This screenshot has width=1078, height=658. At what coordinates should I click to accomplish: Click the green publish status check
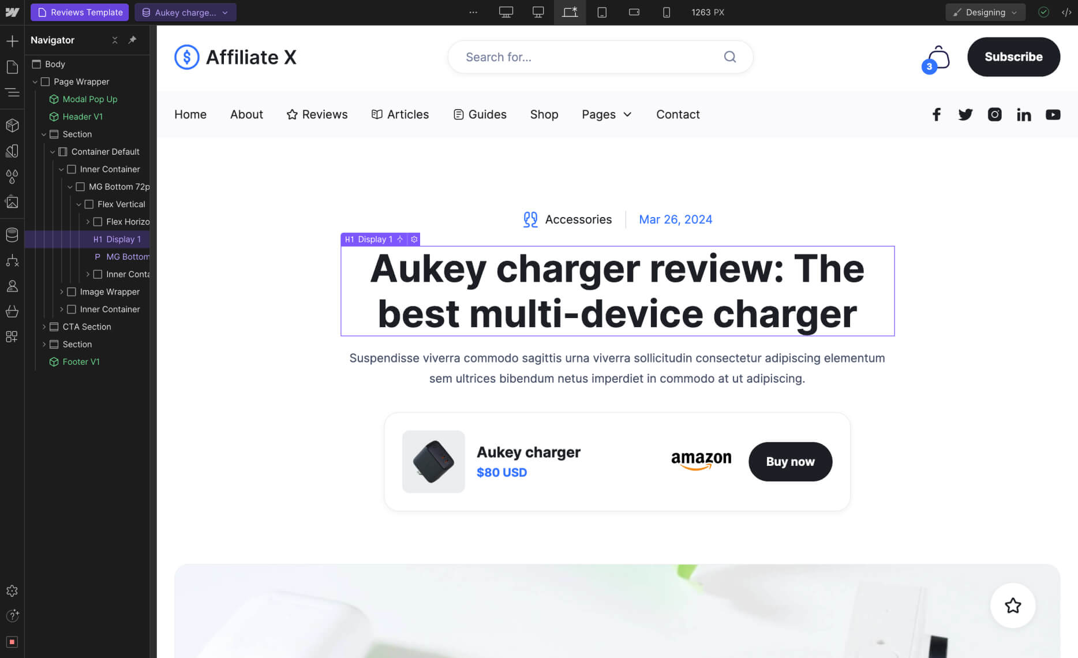[x=1043, y=12]
